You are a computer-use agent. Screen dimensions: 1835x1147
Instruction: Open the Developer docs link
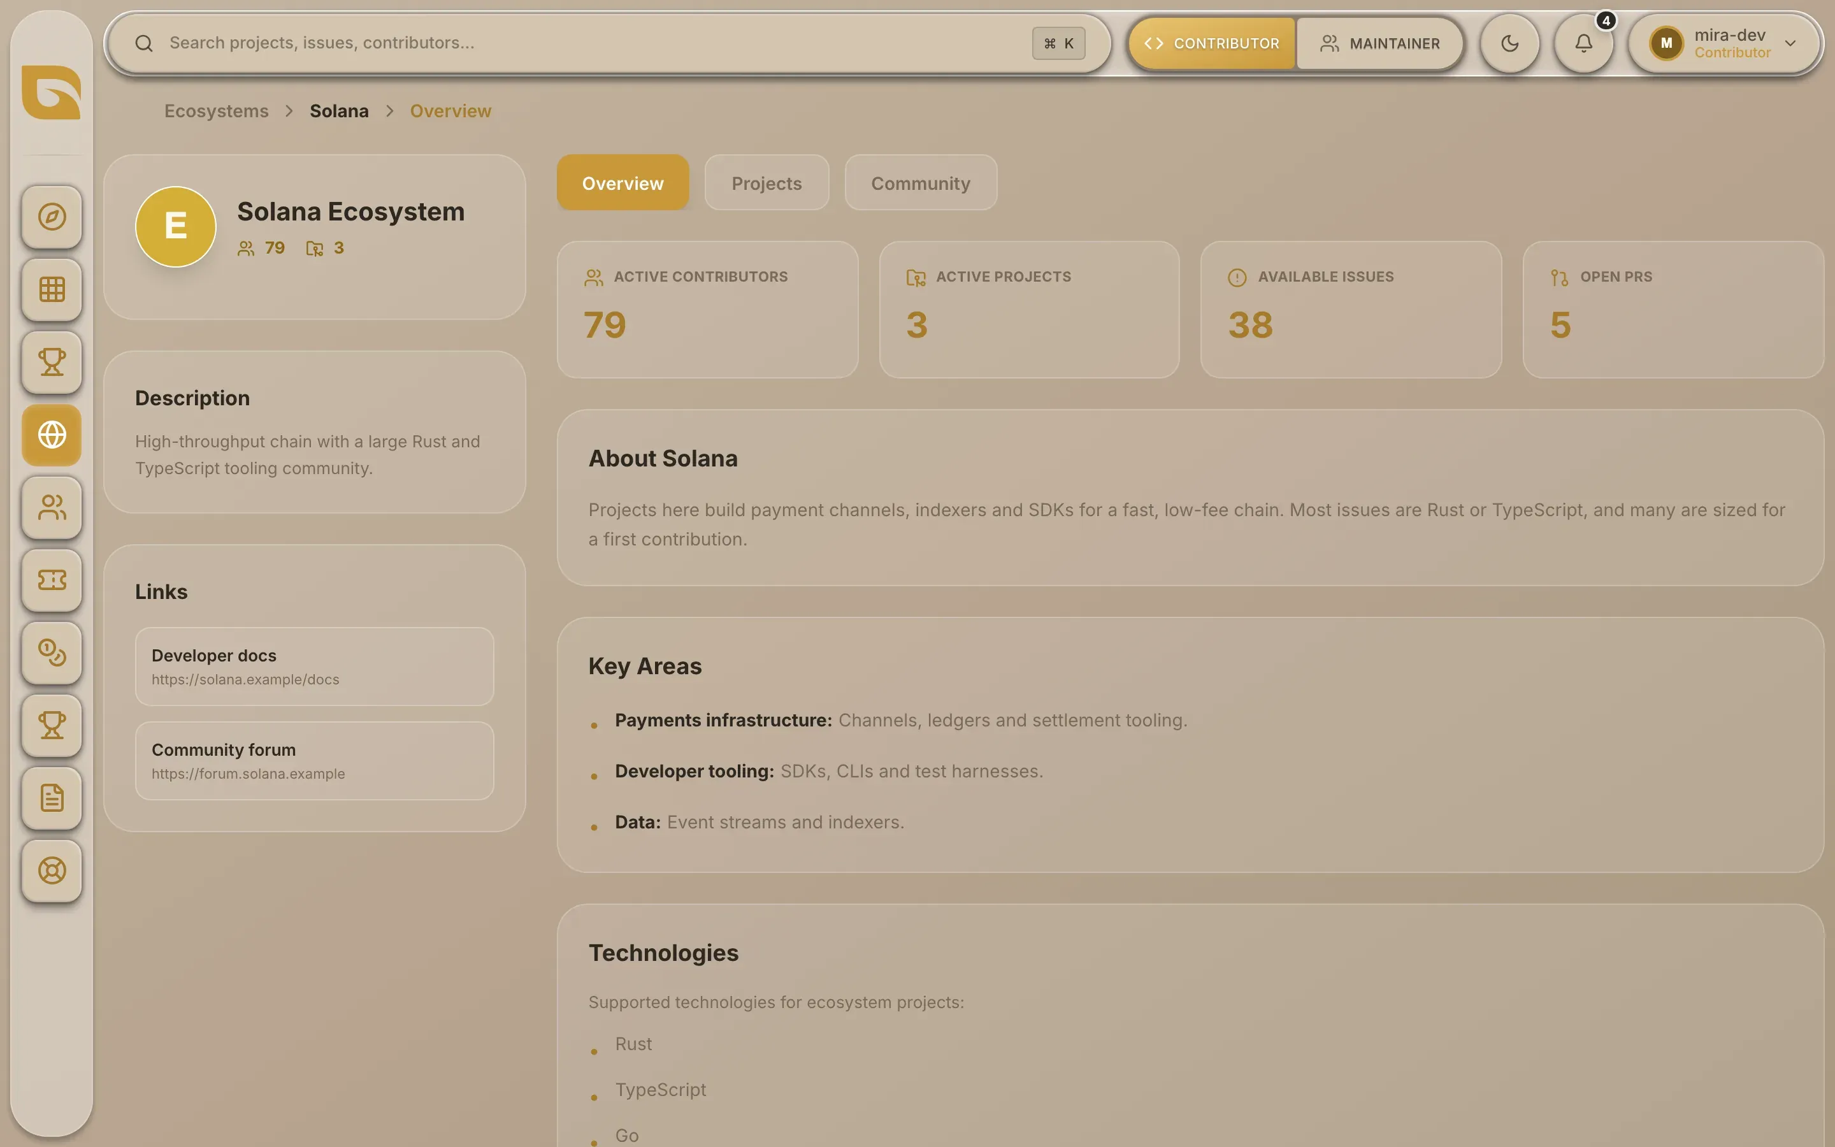[x=315, y=666]
